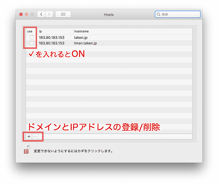This screenshot has height=185, width=218.
Task: Remove host entry with the minus button
Action: tap(35, 137)
